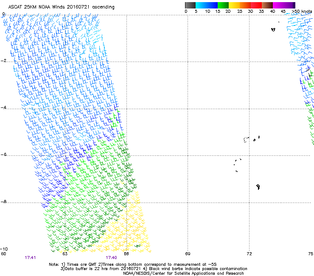
Task: Click the longitude label 63
Action: pos(65,254)
